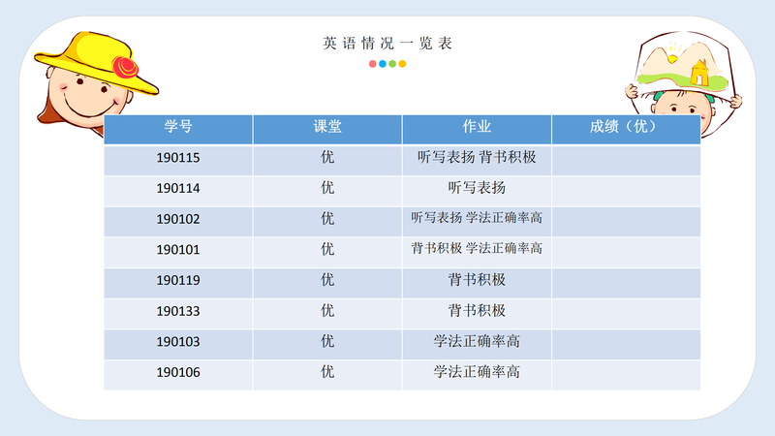Click 学法正确率高 in row 190106
This screenshot has height=436, width=775.
(477, 372)
